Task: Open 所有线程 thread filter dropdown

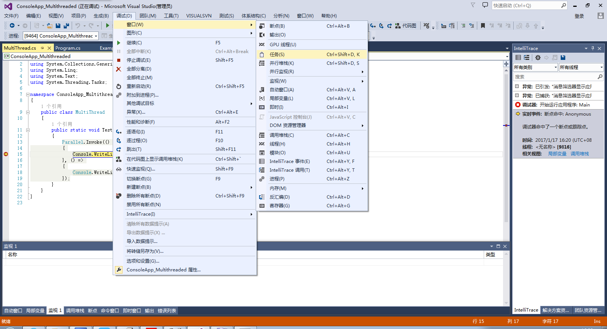Action: point(581,67)
